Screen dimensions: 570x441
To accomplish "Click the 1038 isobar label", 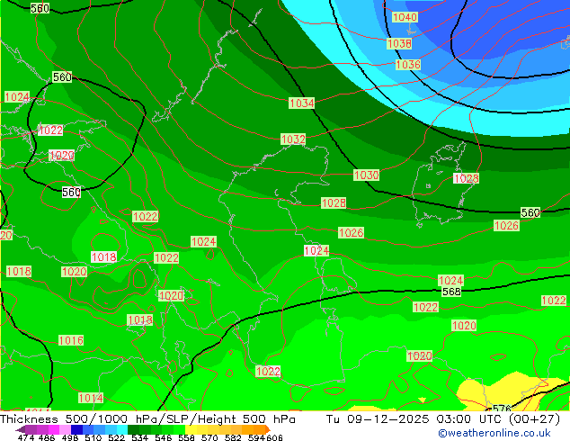I will pos(399,44).
